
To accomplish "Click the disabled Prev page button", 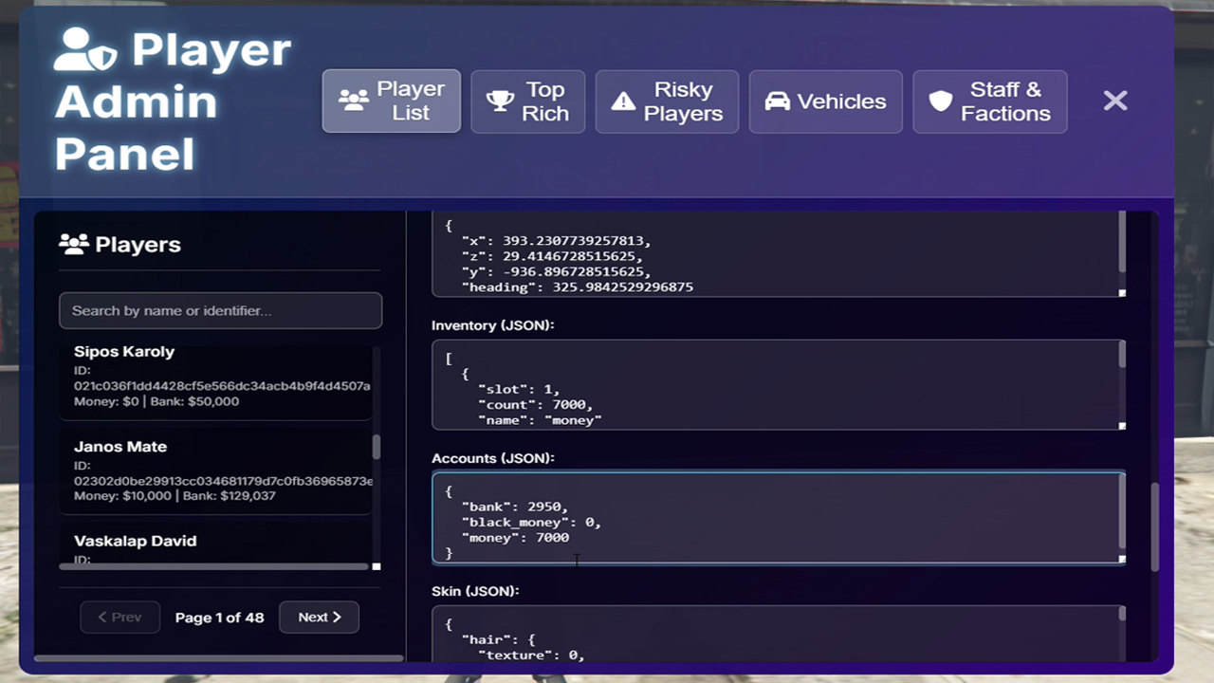I will point(120,617).
